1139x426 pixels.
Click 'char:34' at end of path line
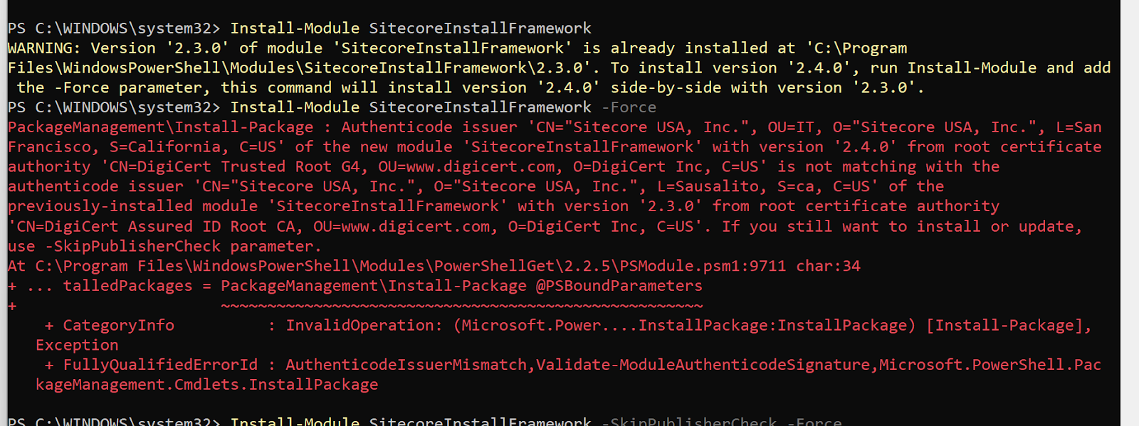(829, 266)
